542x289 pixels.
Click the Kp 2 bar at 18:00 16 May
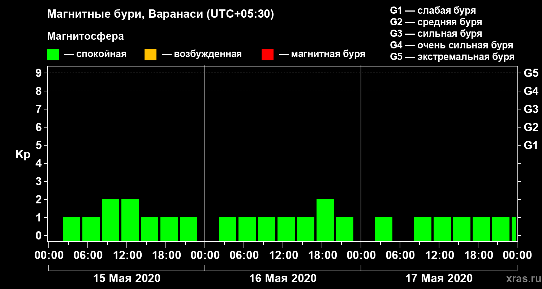pyautogui.click(x=325, y=220)
